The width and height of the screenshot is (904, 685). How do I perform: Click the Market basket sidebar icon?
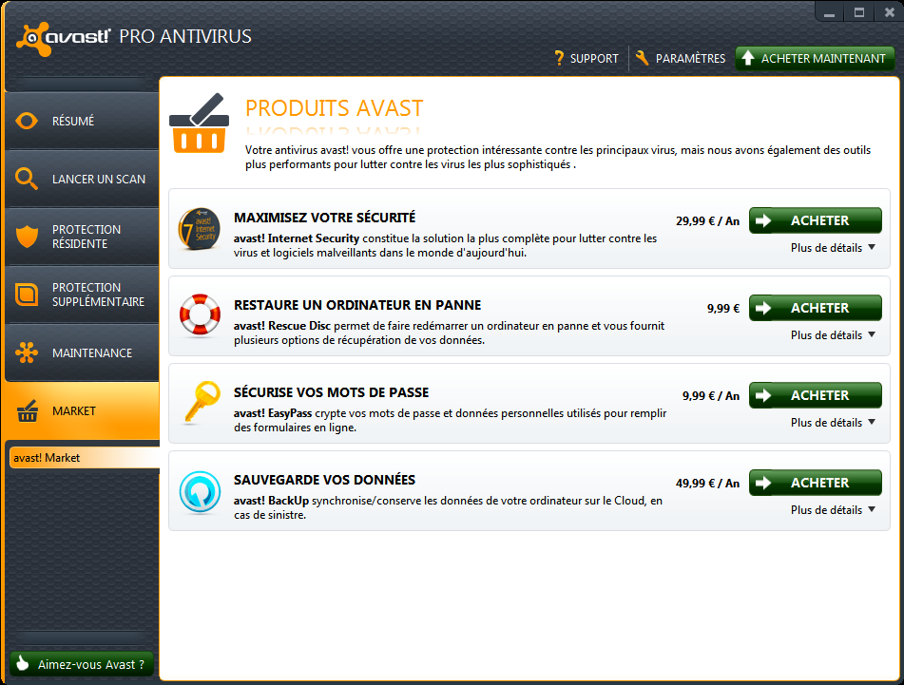pos(28,410)
